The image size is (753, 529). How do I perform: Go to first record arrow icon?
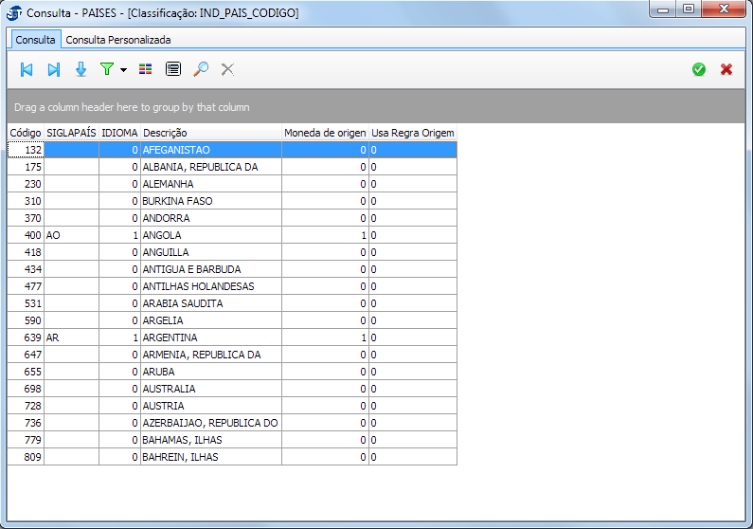click(27, 69)
